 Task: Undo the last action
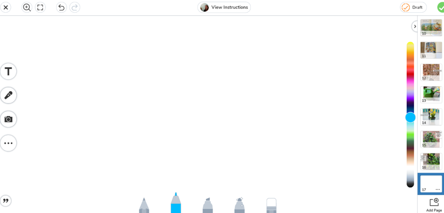(61, 7)
